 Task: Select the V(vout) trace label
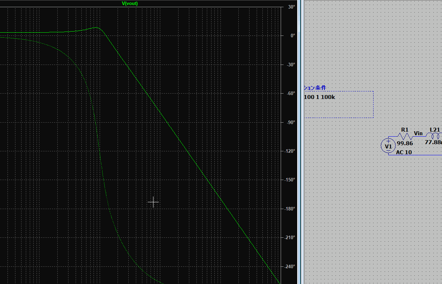coord(130,3)
